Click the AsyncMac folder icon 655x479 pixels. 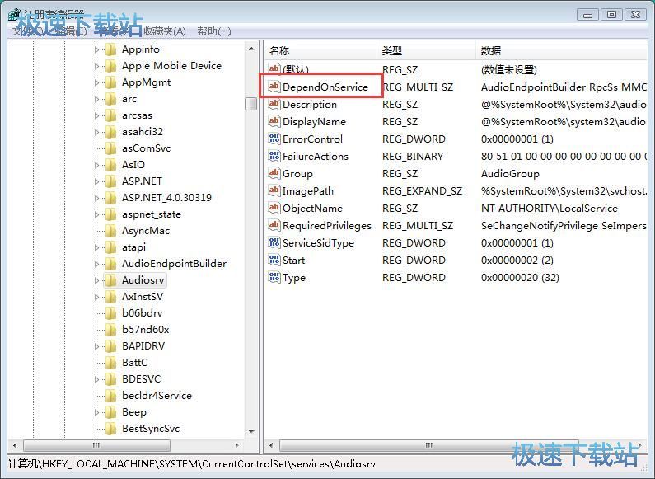110,231
